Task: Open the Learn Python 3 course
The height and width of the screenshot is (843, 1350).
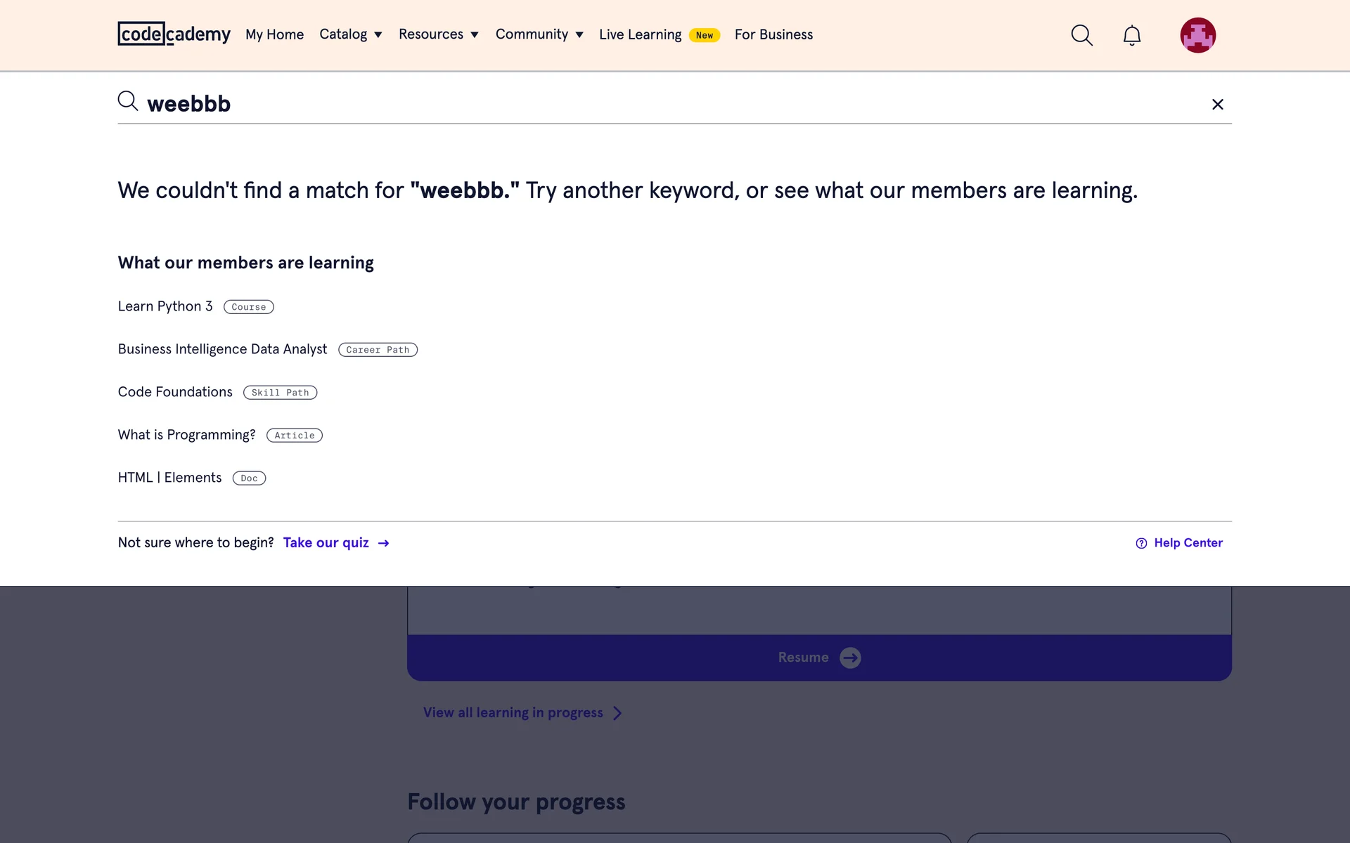Action: pos(165,306)
